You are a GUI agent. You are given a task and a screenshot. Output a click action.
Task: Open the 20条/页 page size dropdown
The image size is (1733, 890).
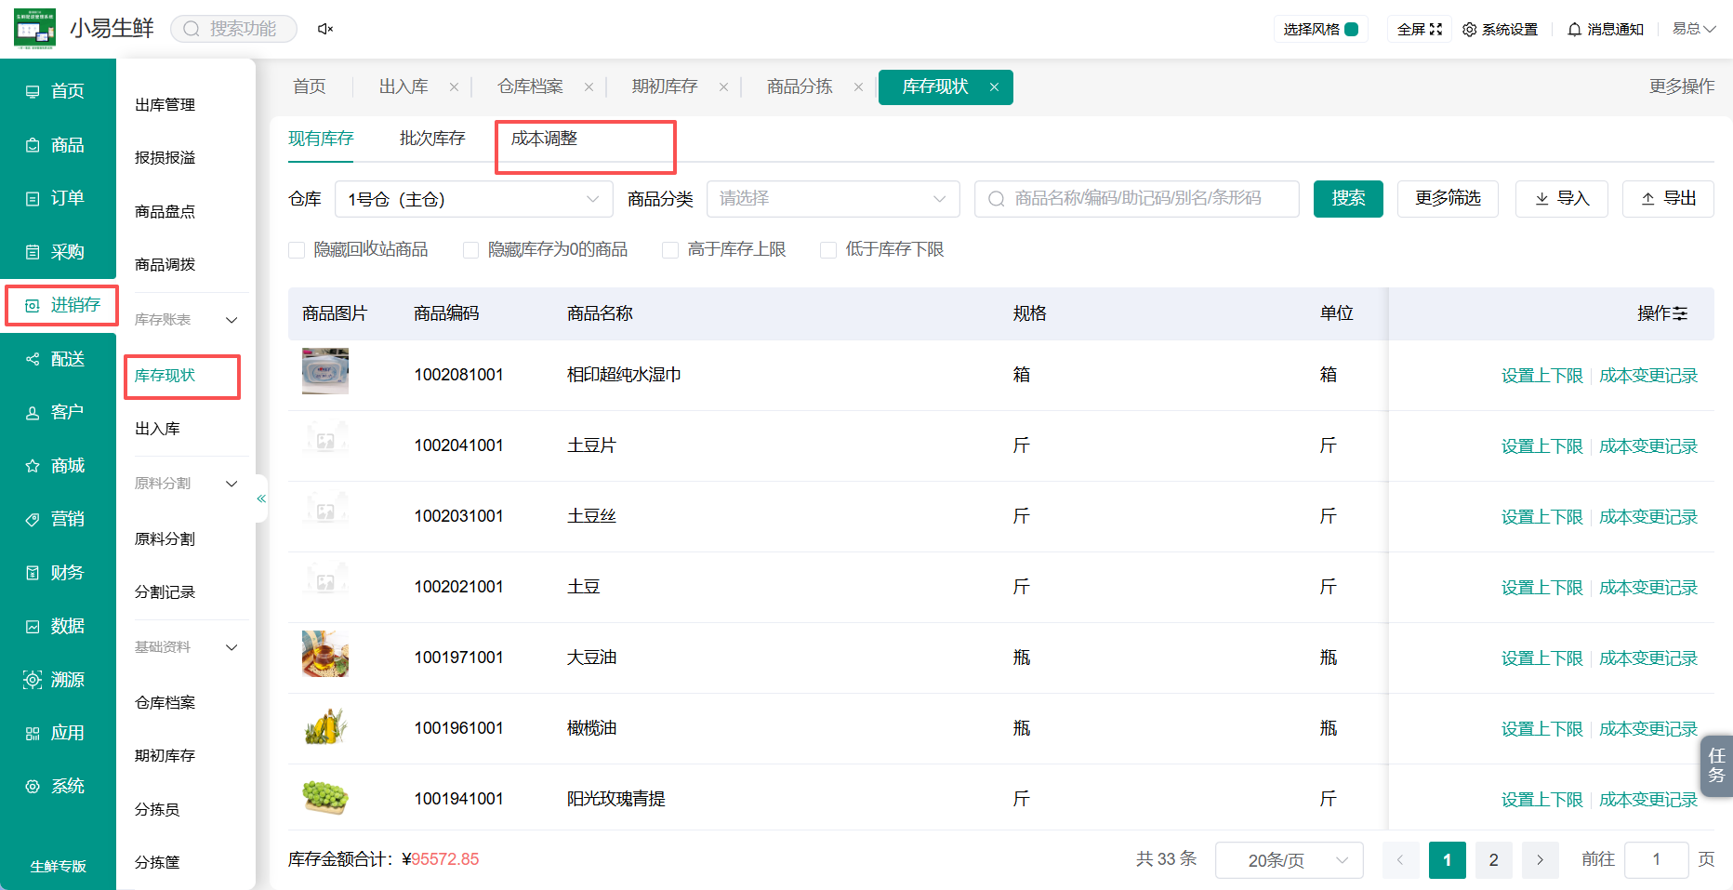coord(1289,860)
